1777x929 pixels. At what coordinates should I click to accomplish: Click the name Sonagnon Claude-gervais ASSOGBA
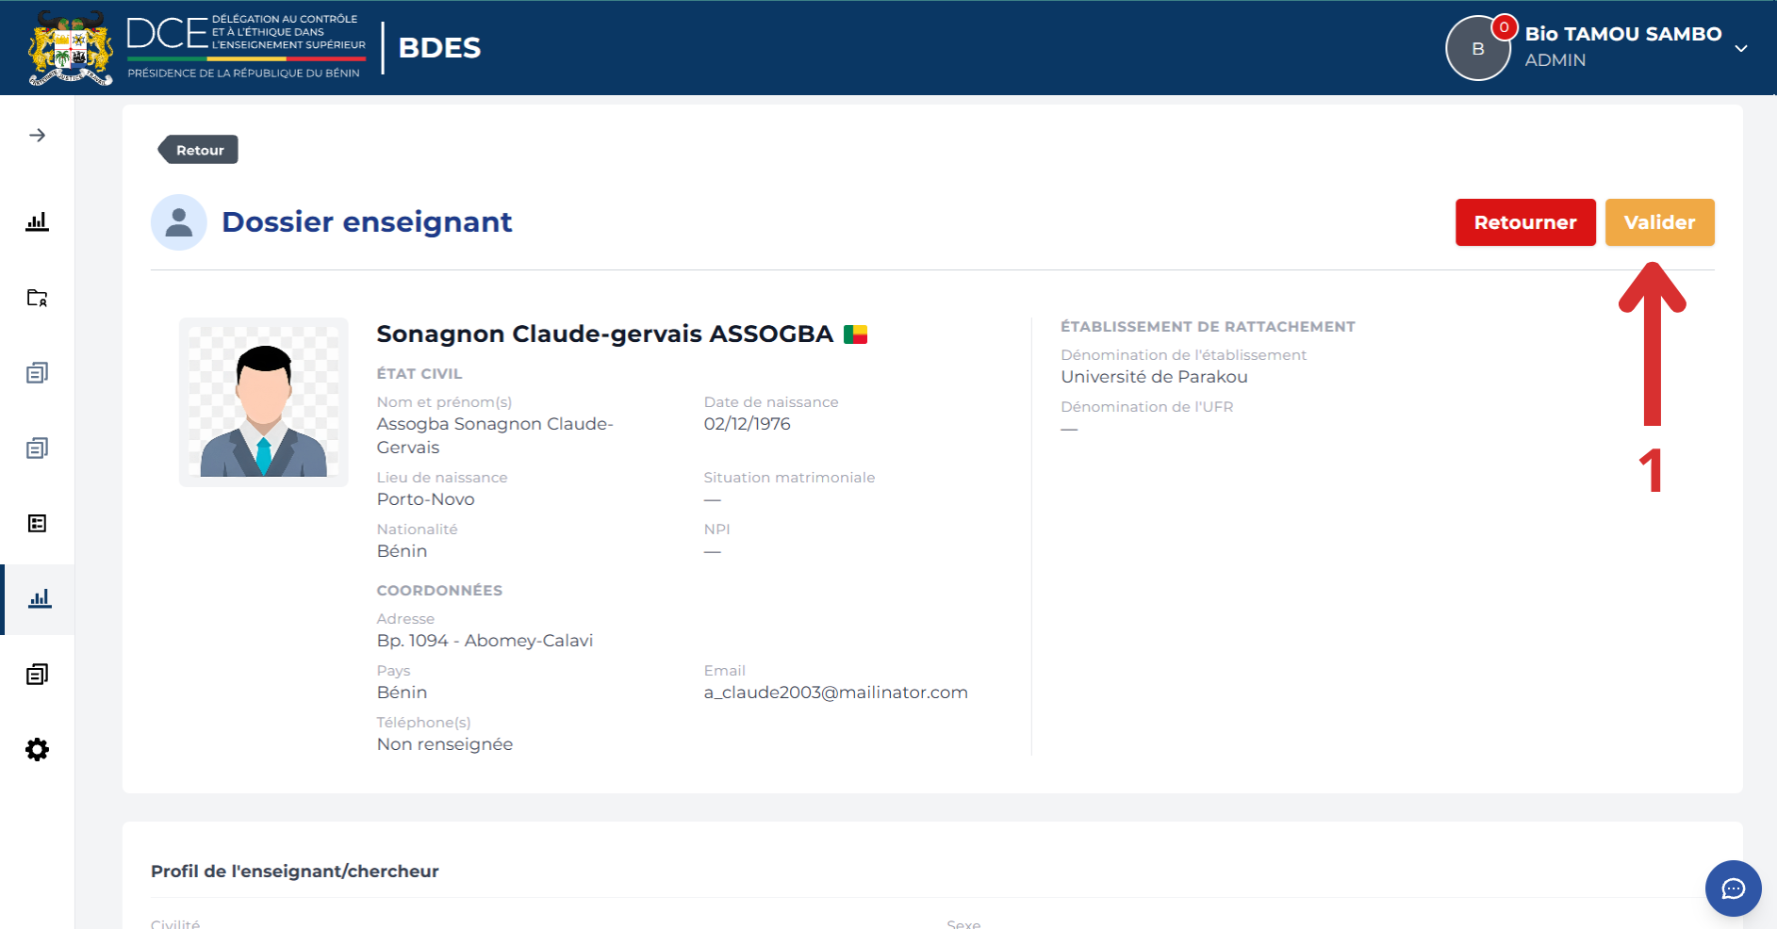point(604,334)
